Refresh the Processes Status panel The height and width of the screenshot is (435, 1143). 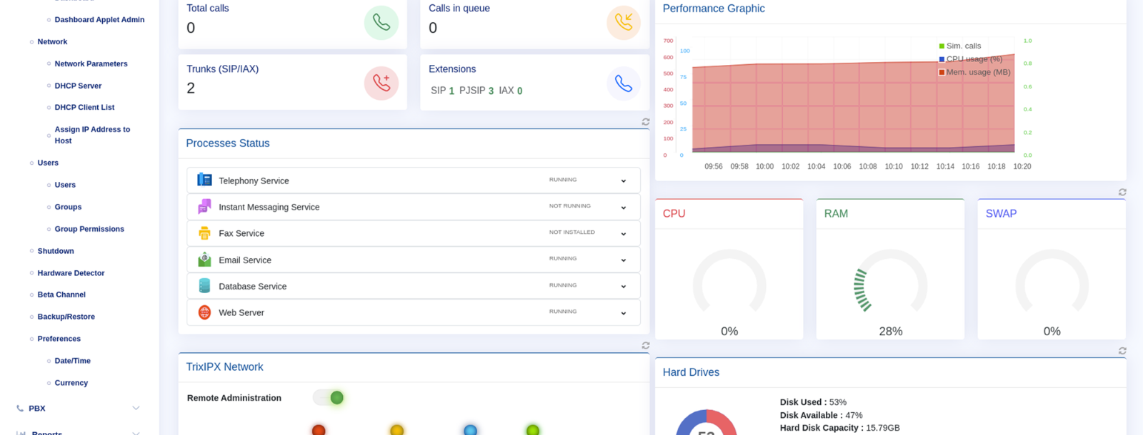pos(645,122)
